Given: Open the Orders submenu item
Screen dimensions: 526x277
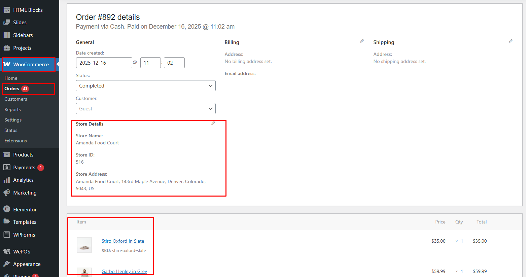Looking at the screenshot, I should coord(12,89).
